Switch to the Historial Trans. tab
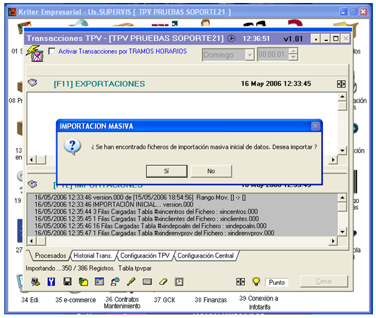 click(92, 256)
